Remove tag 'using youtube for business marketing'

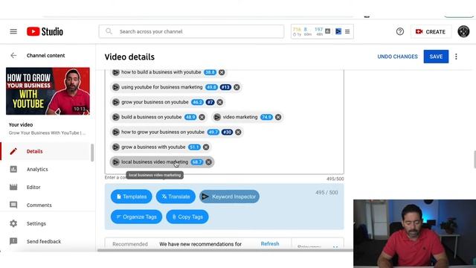point(237,87)
